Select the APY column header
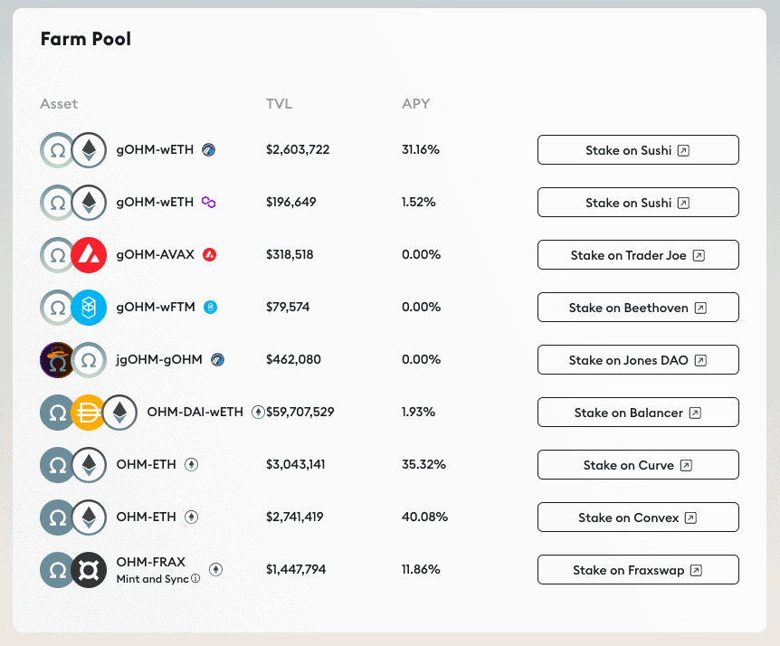Viewport: 780px width, 646px height. point(416,103)
